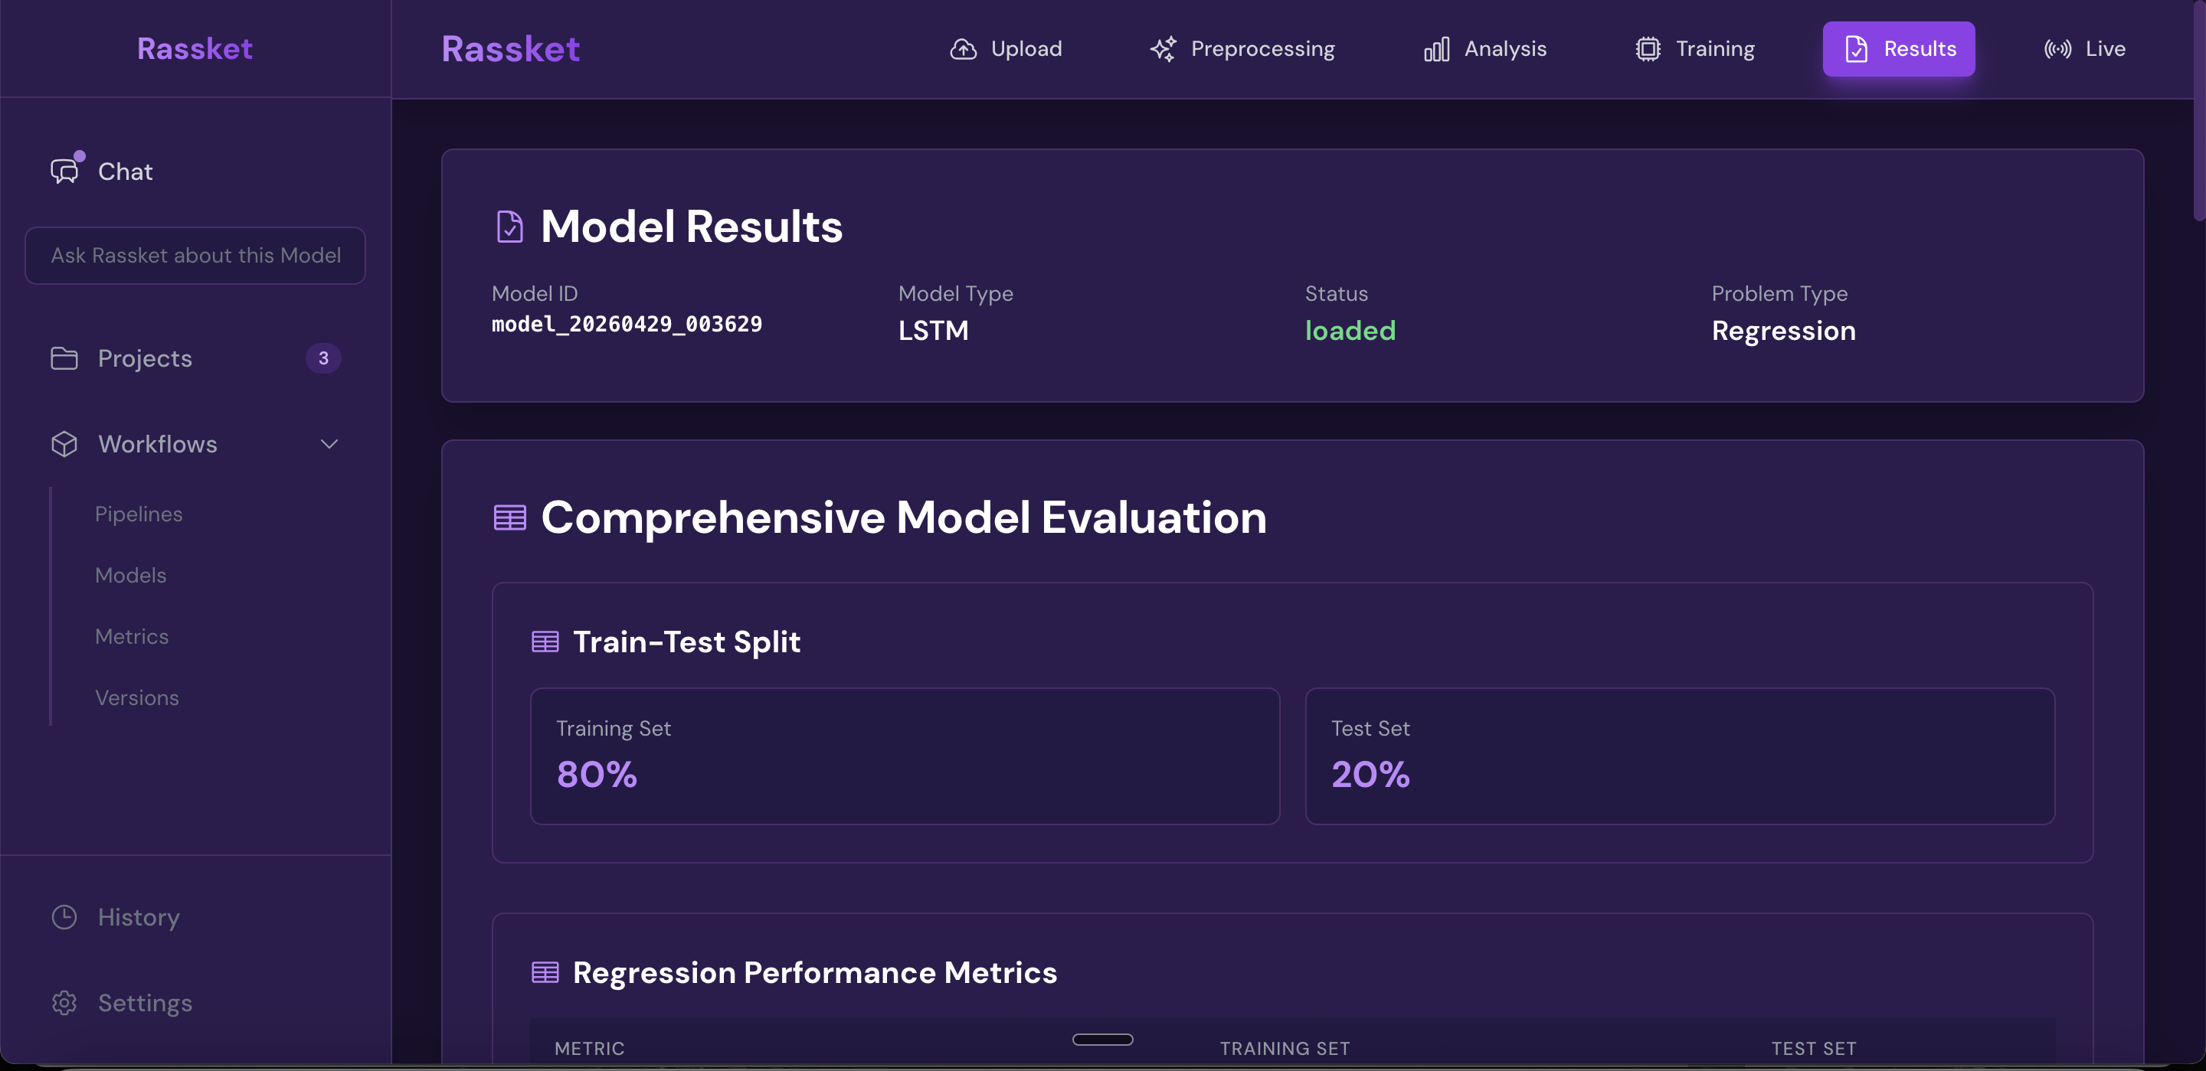
Task: Click the Settings gear icon
Action: click(x=64, y=1003)
